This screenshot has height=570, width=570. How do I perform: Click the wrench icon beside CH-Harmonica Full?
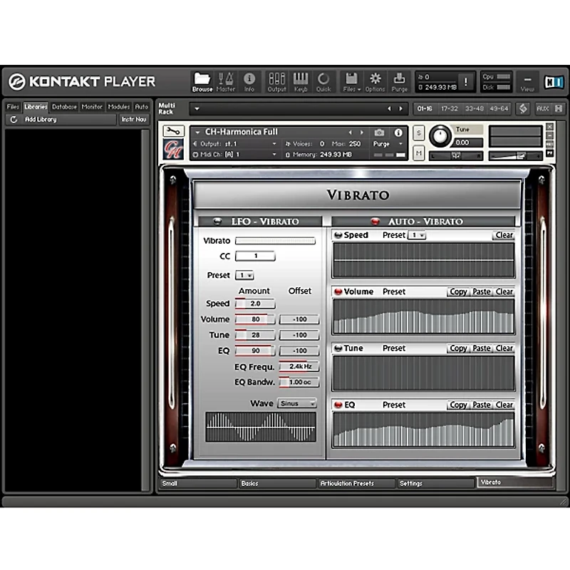173,131
